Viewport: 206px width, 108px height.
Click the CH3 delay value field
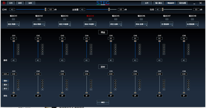coord(62,74)
